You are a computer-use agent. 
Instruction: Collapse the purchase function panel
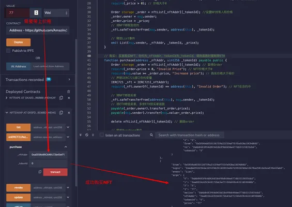[x=66, y=147]
